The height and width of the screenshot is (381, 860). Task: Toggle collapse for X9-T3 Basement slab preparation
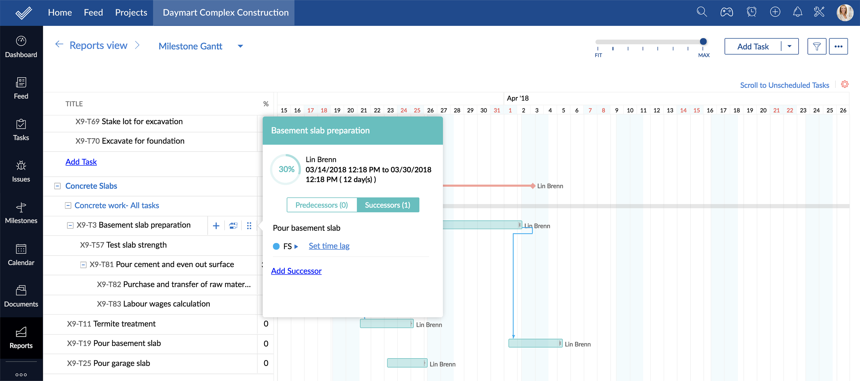69,225
